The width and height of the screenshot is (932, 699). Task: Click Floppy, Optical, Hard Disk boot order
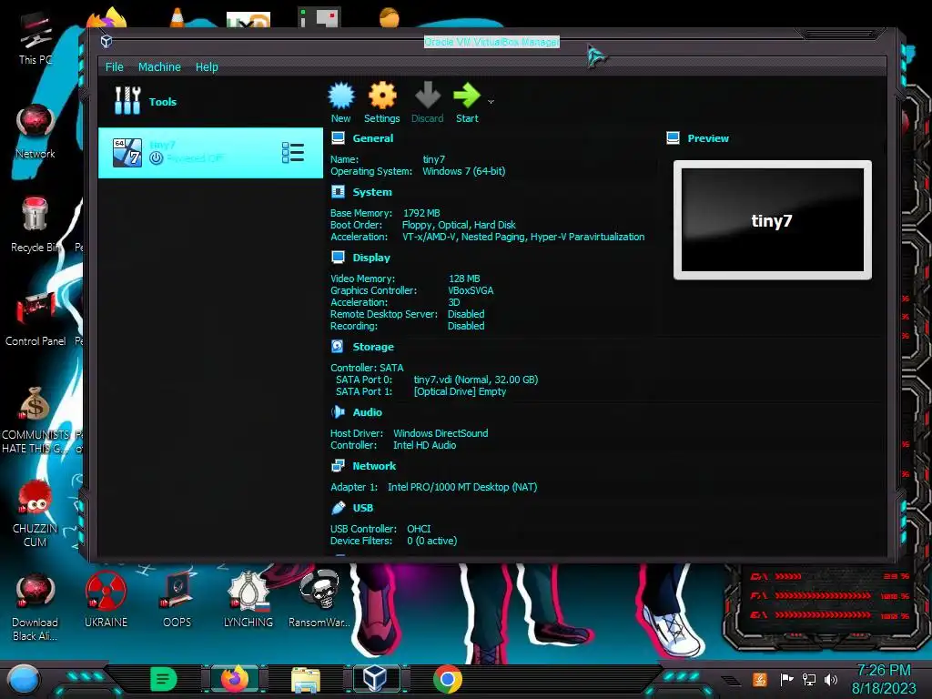pyautogui.click(x=459, y=225)
